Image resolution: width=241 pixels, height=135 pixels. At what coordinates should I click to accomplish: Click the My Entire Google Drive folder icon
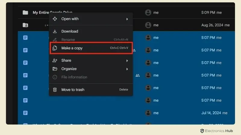click(25, 13)
